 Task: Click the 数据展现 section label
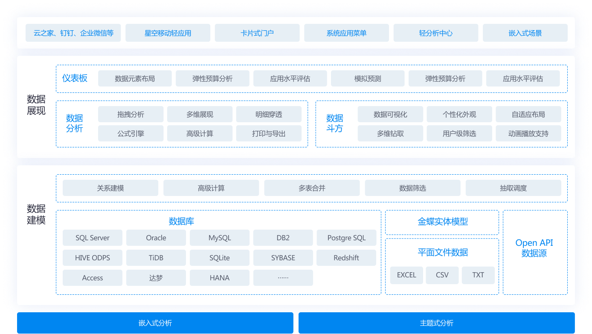(36, 105)
